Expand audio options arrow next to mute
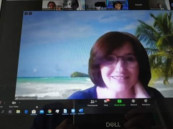 [4, 103]
